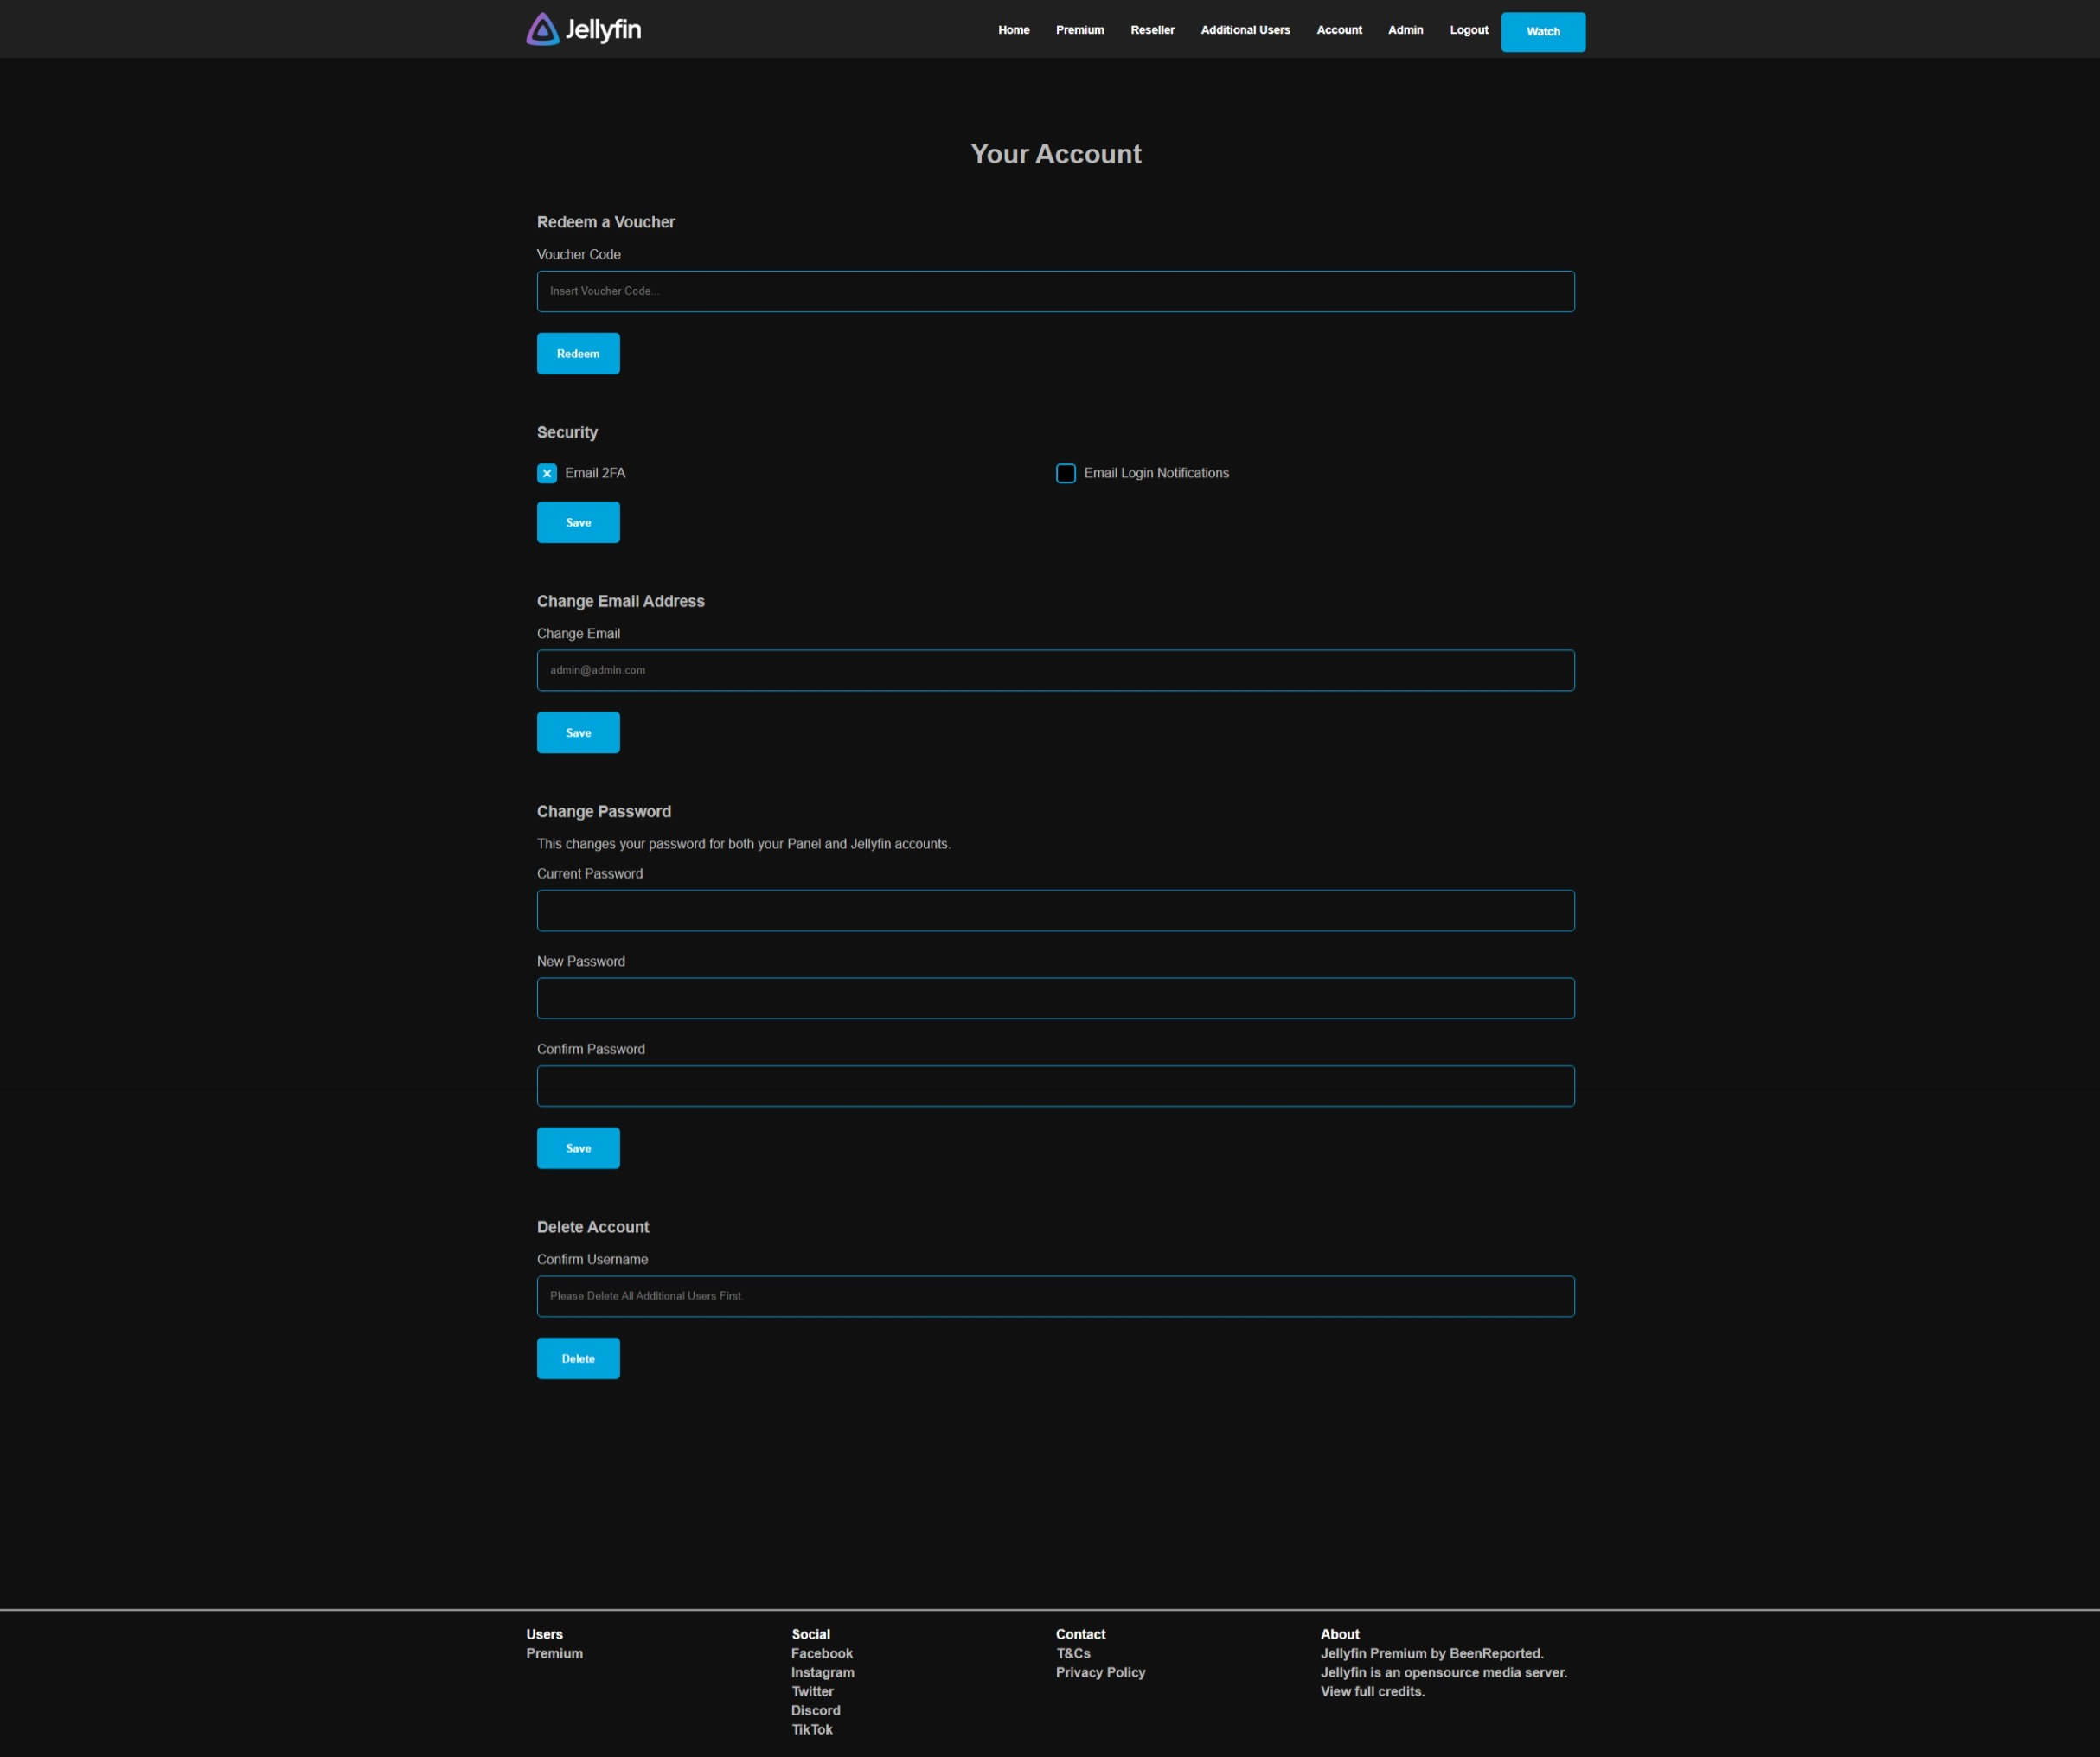Open the Privacy Policy link

pos(1100,1672)
